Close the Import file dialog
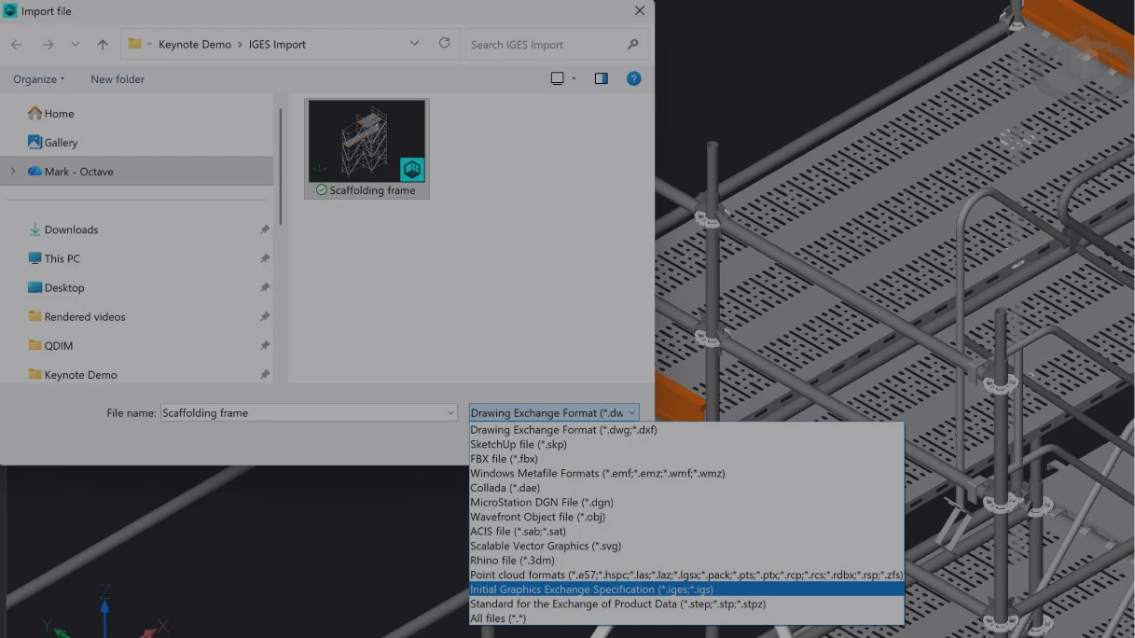 (x=639, y=11)
